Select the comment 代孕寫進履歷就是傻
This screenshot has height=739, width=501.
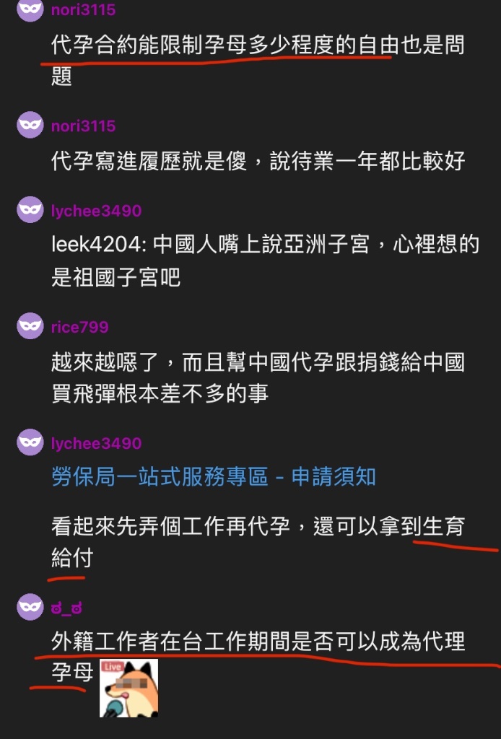pos(258,161)
